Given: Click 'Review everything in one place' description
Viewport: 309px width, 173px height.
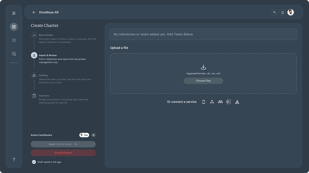Looking at the screenshot, I should coord(63,101).
